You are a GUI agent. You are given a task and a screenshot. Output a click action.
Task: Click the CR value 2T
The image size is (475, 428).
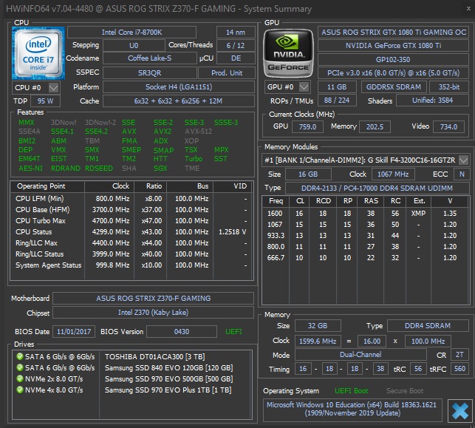[x=459, y=355]
